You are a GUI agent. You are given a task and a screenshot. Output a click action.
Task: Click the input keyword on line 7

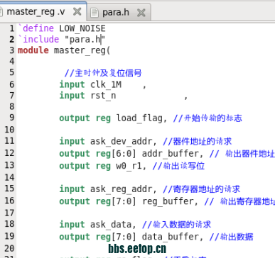coord(72,96)
